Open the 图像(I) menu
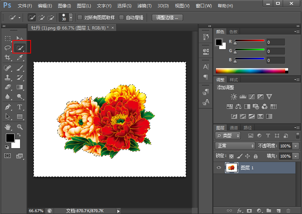This screenshot has width=302, height=214. [x=65, y=6]
